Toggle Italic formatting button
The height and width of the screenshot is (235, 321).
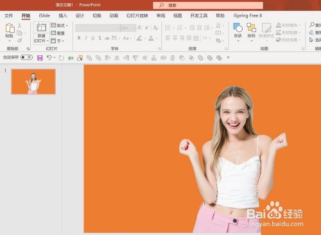tap(86, 38)
